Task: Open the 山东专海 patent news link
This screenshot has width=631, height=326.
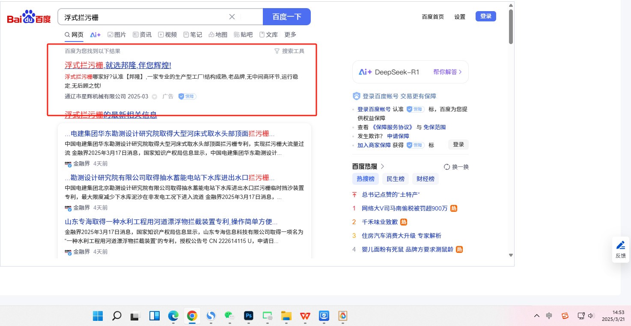Action: (x=169, y=222)
